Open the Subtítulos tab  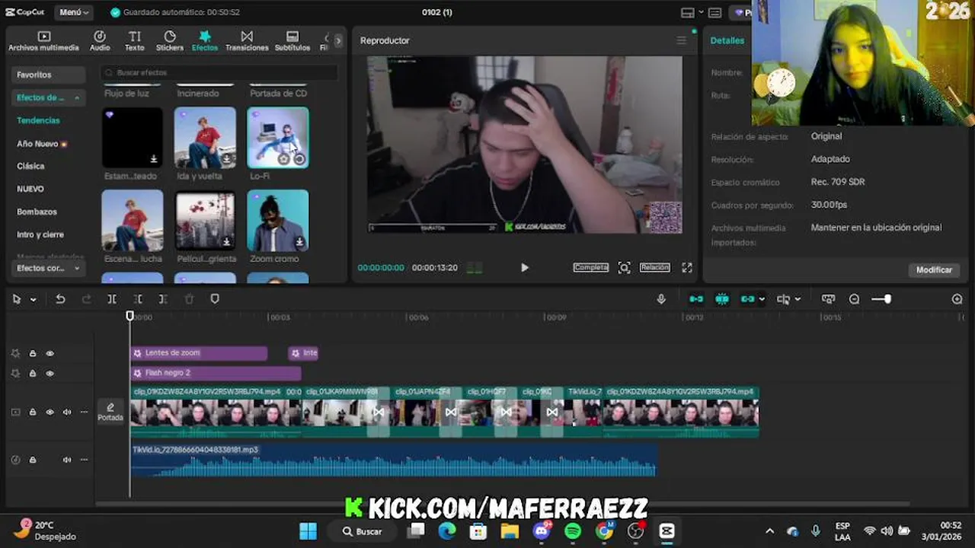[292, 41]
